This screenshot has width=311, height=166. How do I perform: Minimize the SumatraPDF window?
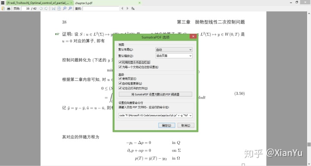tap(291, 3)
